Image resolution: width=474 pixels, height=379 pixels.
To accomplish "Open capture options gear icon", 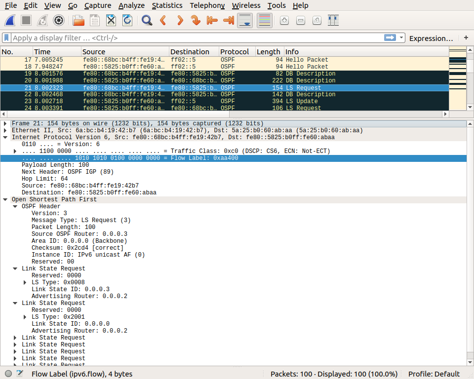I will (x=59, y=21).
